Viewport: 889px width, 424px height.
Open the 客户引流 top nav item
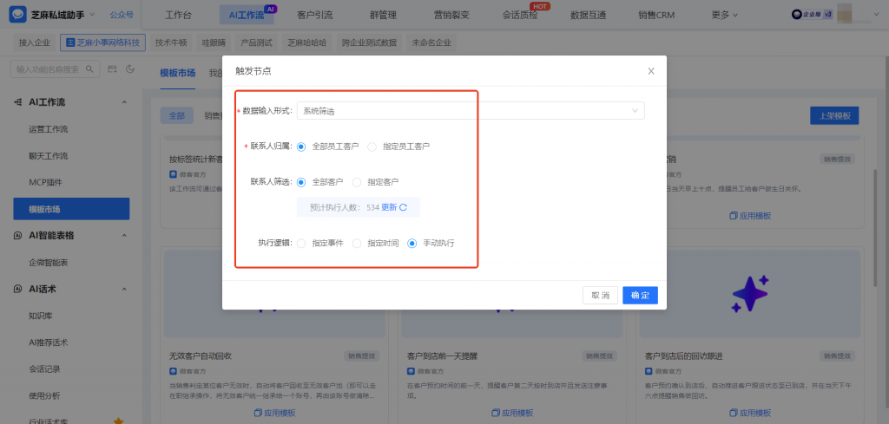point(314,16)
